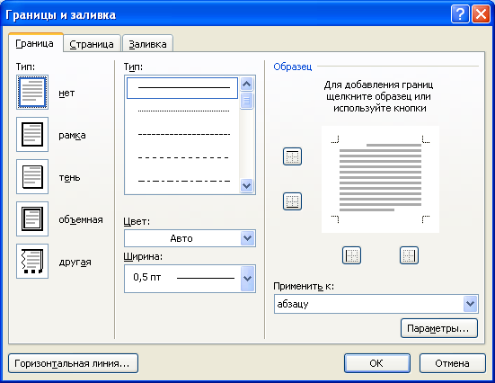The width and height of the screenshot is (495, 383).
Task: Click the 'Горизонтальная линия...' button
Action: pyautogui.click(x=73, y=363)
